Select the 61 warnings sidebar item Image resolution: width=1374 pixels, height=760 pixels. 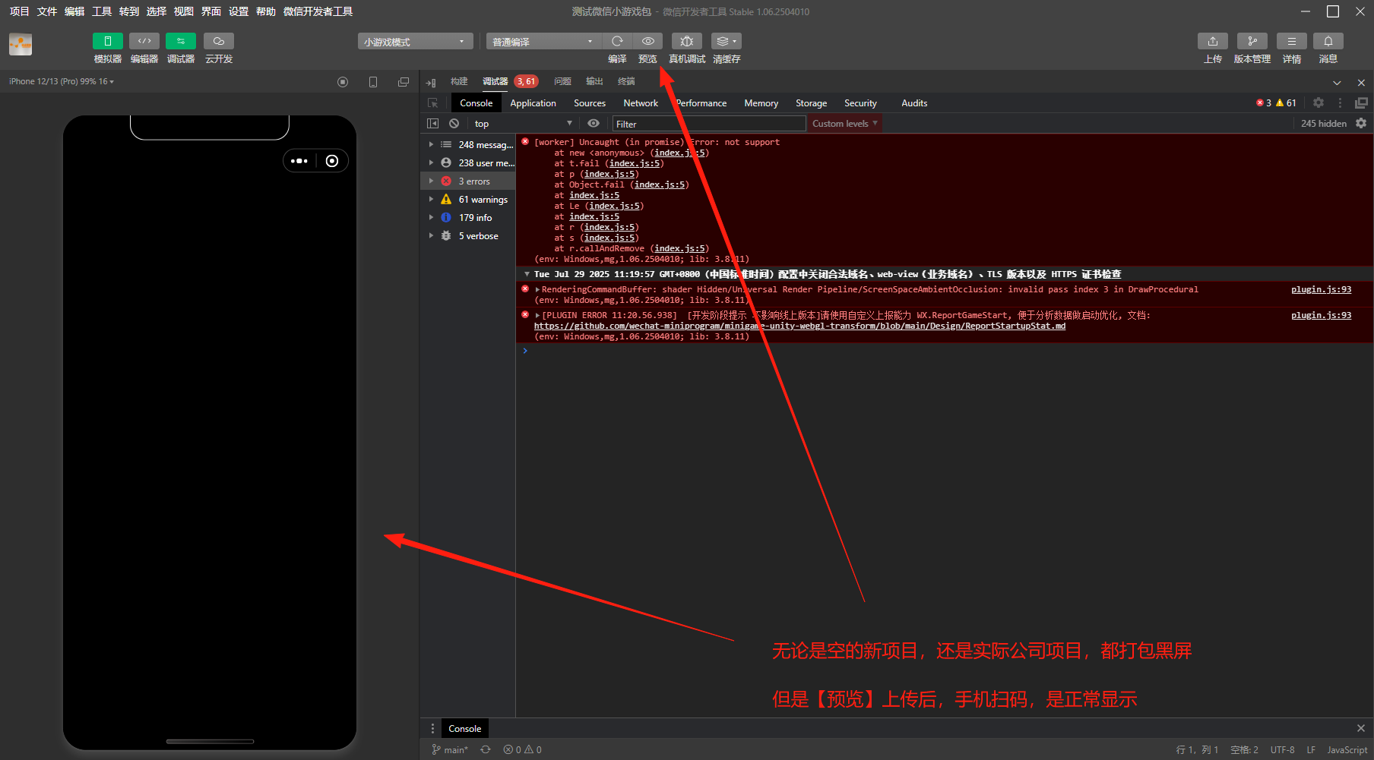coord(468,200)
